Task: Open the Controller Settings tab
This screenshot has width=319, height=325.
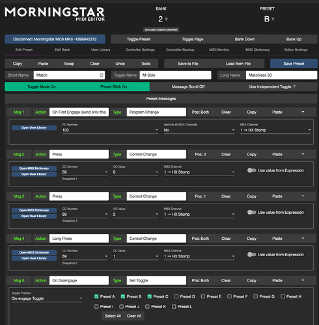Action: coord(140,49)
